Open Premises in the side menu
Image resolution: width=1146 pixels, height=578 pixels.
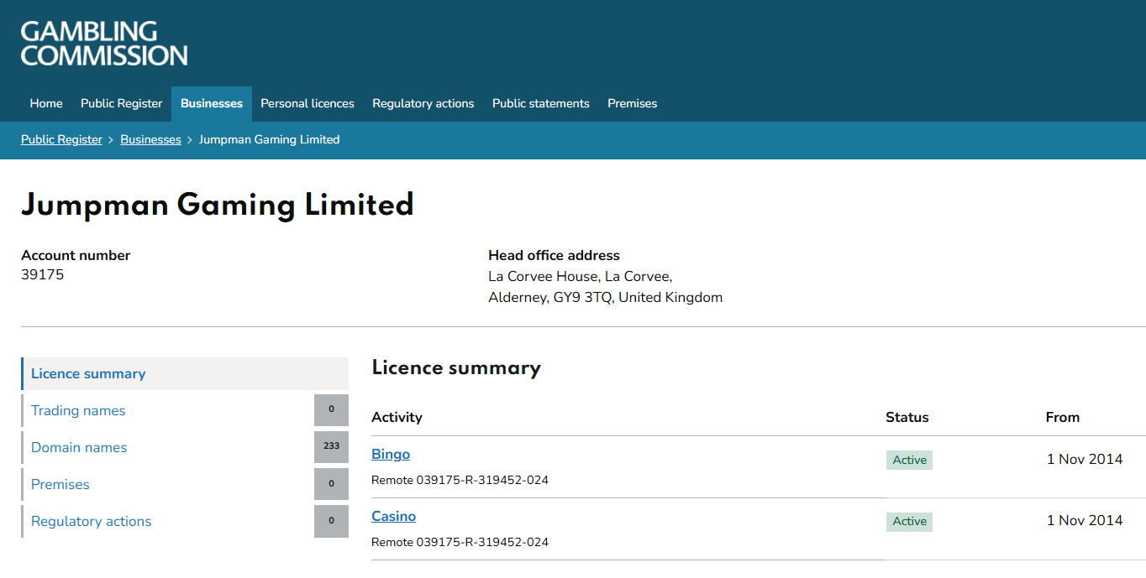[60, 485]
